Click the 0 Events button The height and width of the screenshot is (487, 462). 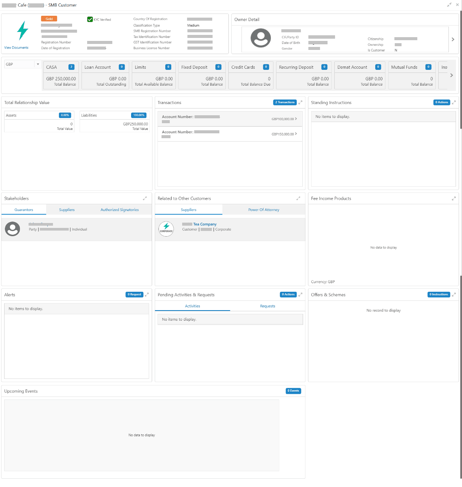coord(293,391)
